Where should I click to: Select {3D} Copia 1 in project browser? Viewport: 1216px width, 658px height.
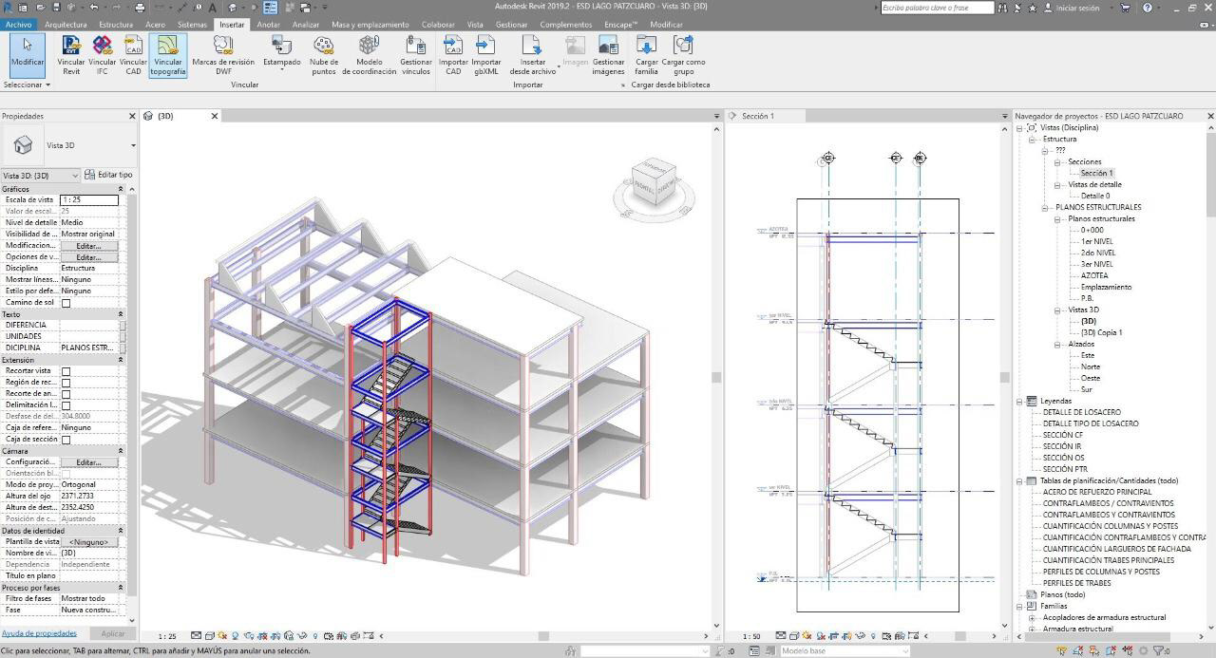click(x=1102, y=332)
